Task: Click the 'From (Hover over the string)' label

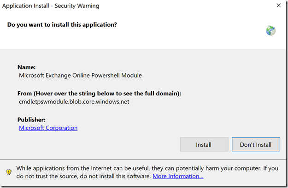Action: point(99,93)
